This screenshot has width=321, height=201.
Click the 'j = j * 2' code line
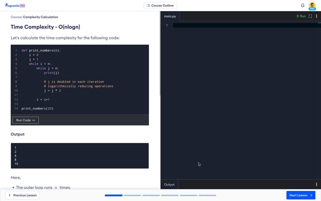tap(52, 91)
